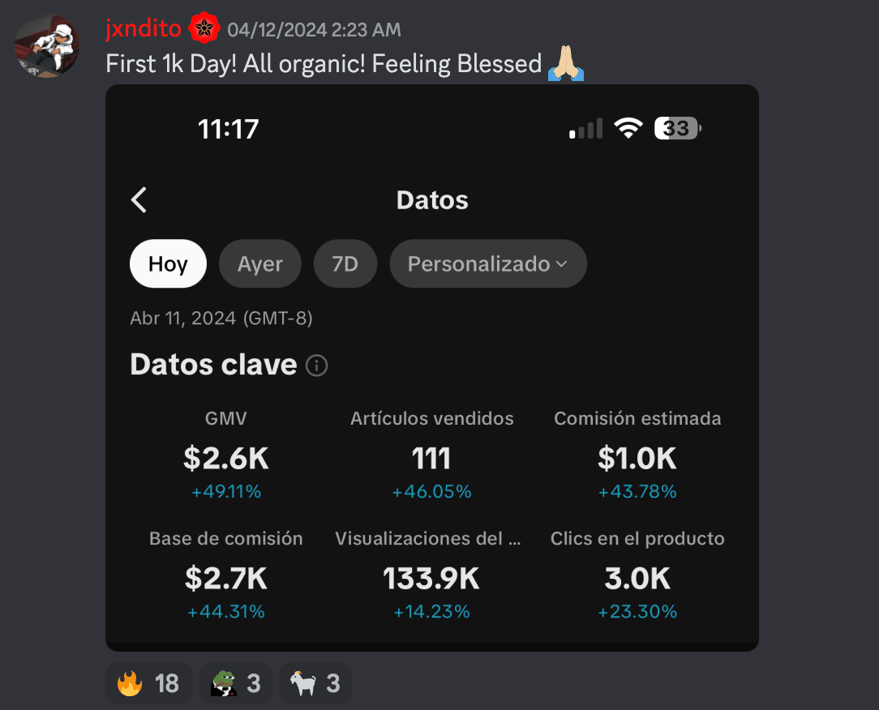Click the info icon beside Datos clave
Screen dimensions: 879x710
(316, 366)
